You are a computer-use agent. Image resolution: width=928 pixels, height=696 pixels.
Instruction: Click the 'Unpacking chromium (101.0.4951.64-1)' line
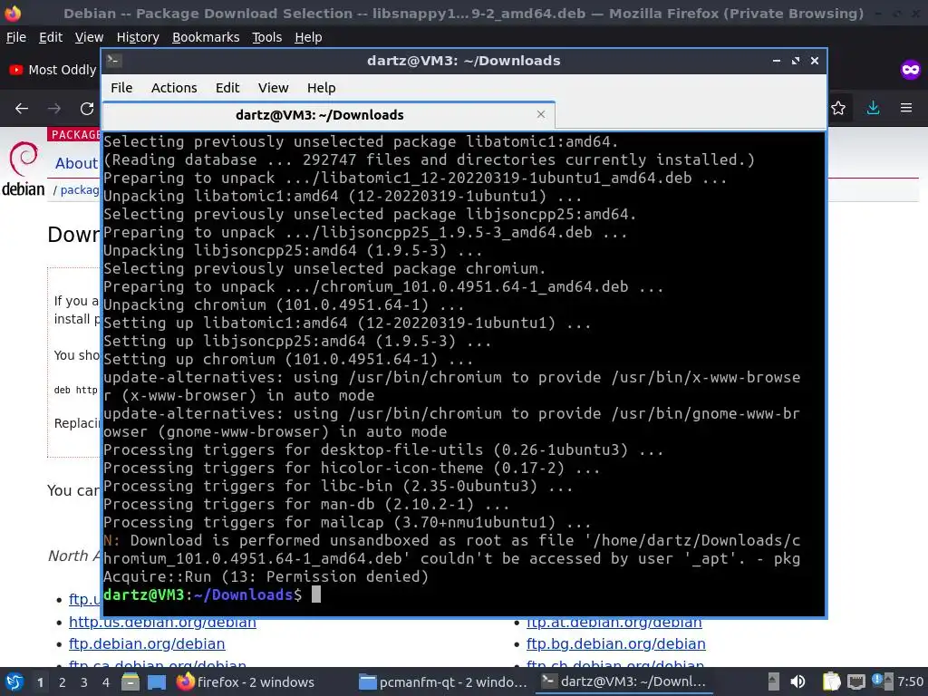click(x=284, y=304)
